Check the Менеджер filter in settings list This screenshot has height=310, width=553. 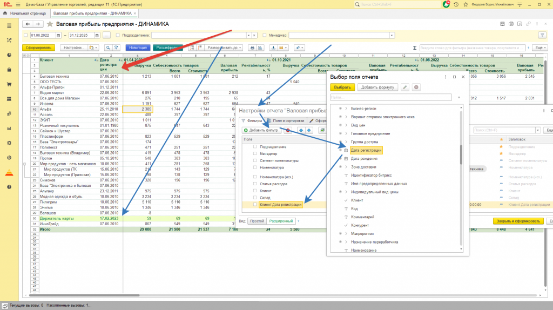pyautogui.click(x=255, y=153)
